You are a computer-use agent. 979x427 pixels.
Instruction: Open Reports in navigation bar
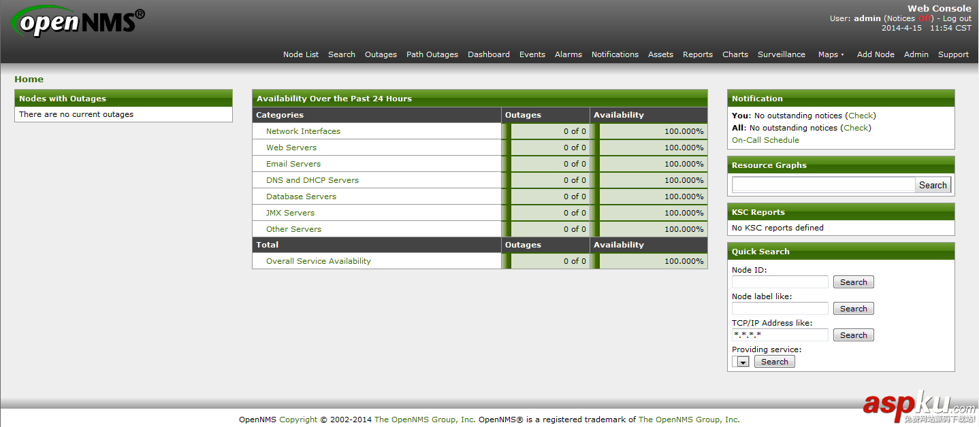pos(698,54)
